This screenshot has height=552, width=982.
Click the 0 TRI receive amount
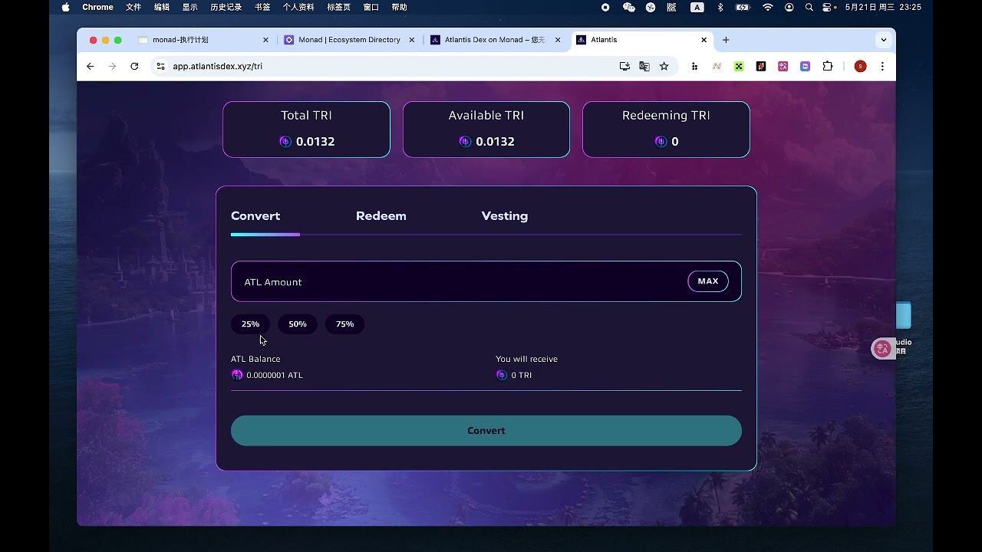[522, 376]
